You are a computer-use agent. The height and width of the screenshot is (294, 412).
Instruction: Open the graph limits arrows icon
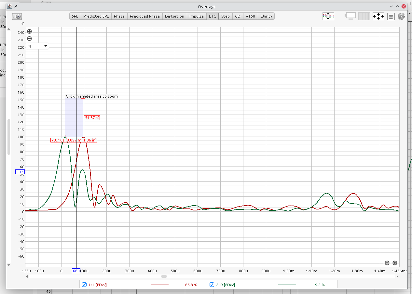tap(378, 16)
